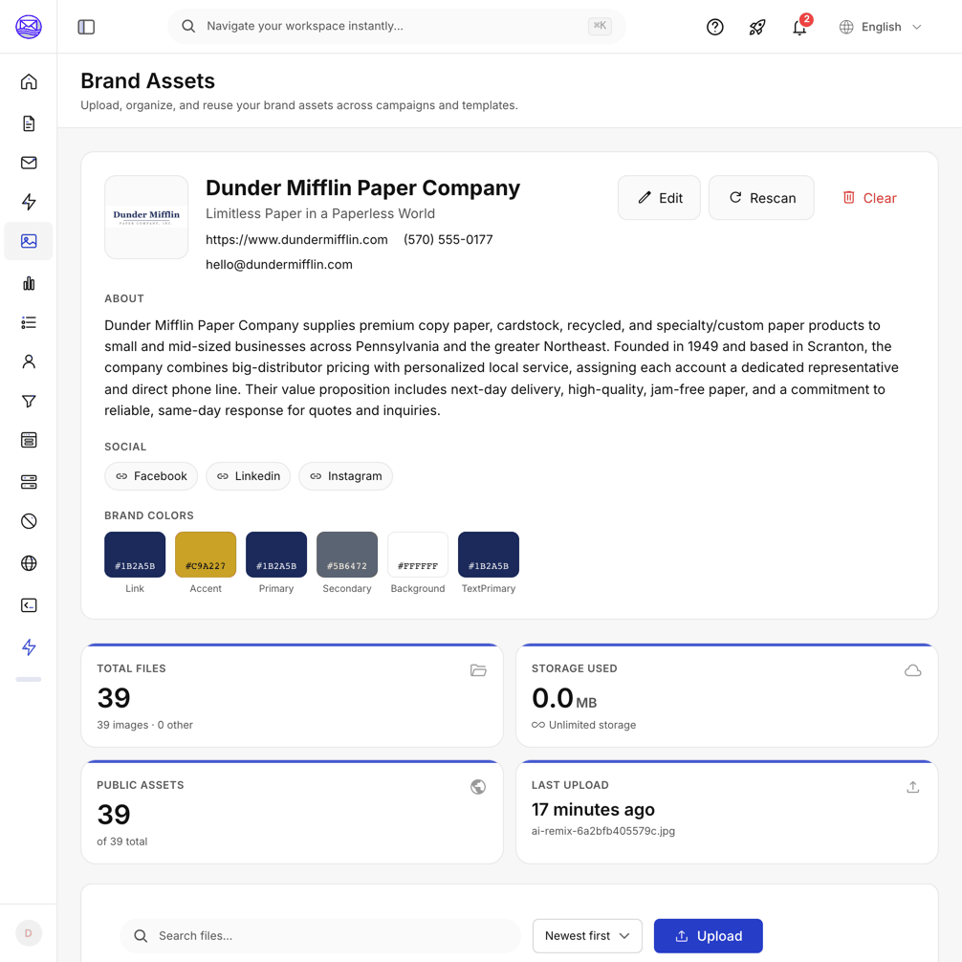The image size is (962, 962).
Task: Focus the workspace navigation search field
Action: (x=396, y=27)
